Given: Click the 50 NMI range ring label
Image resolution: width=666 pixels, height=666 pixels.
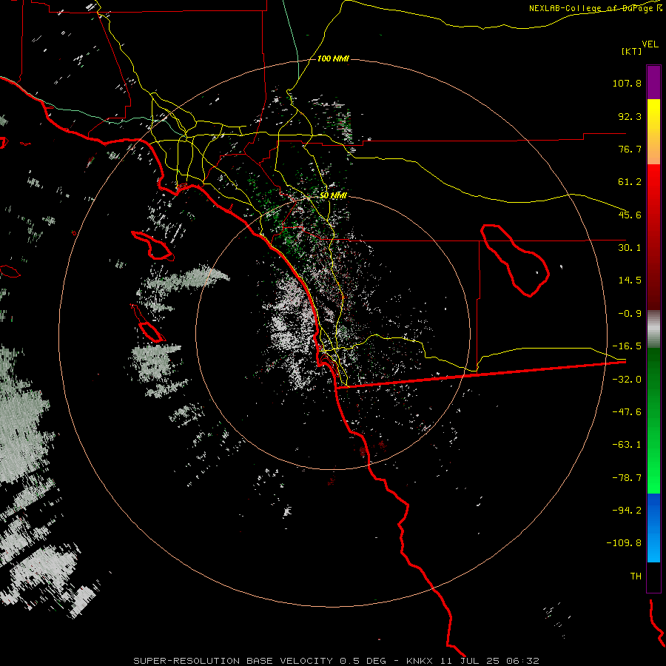Looking at the screenshot, I should (x=333, y=195).
